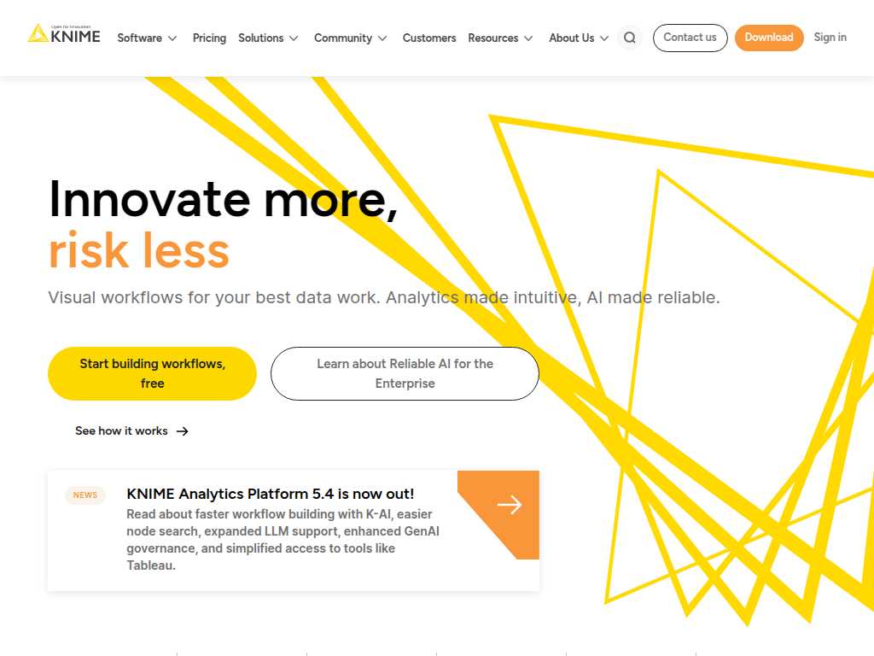Screen dimensions: 874x656
Task: Open the About Us menu item
Action: (571, 38)
